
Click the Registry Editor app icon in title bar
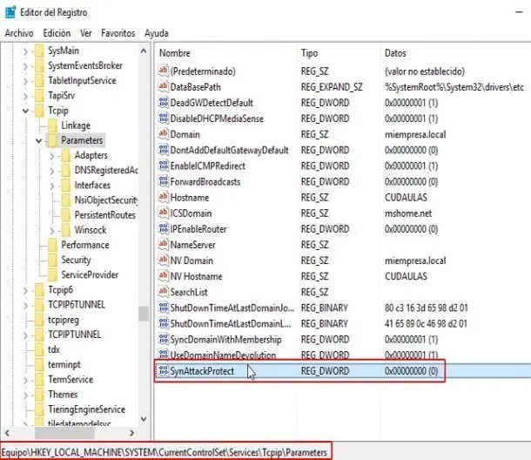pos(10,10)
